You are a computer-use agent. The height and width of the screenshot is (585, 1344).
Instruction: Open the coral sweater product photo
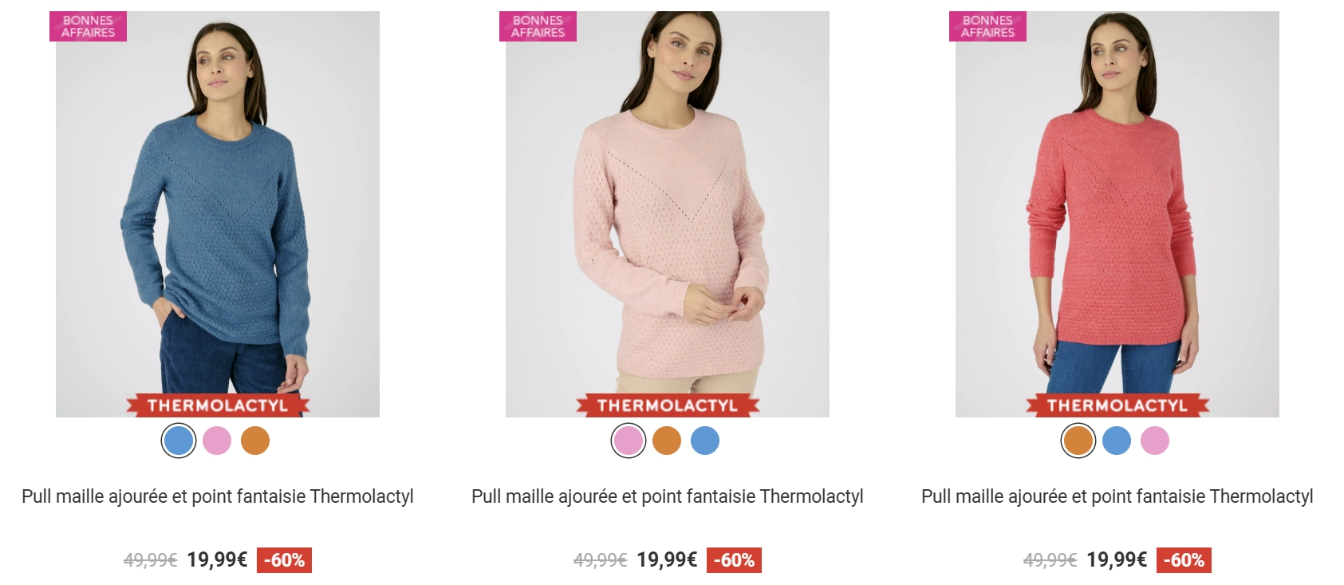click(1117, 214)
